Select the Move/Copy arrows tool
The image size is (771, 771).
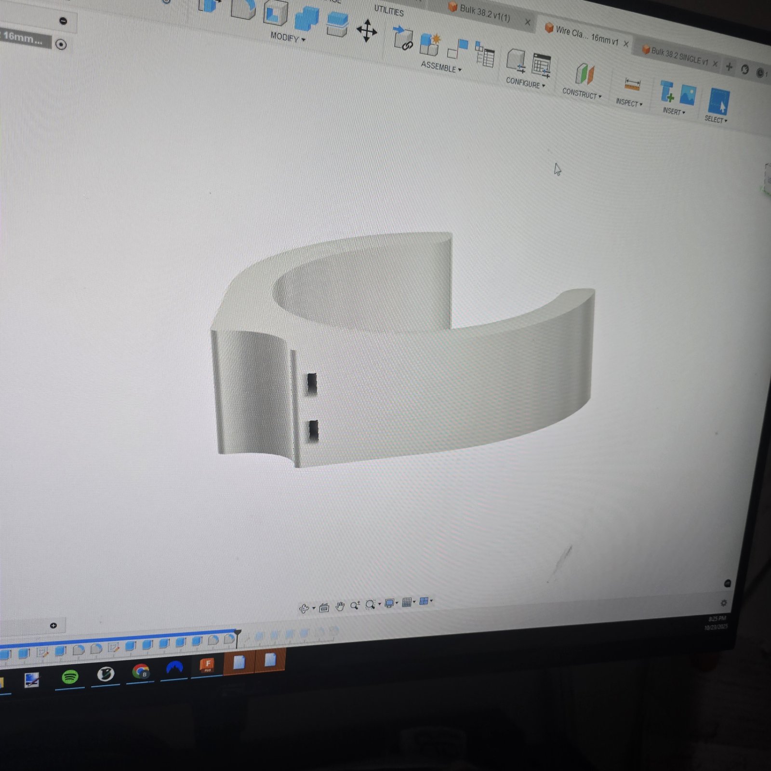pos(367,31)
